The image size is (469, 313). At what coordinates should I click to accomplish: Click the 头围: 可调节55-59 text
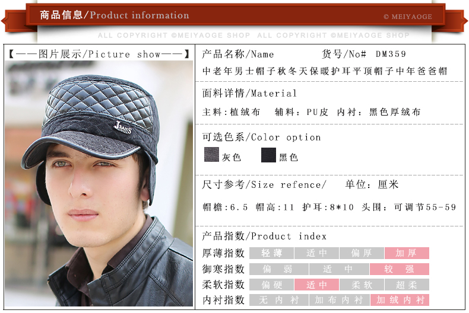(409, 207)
